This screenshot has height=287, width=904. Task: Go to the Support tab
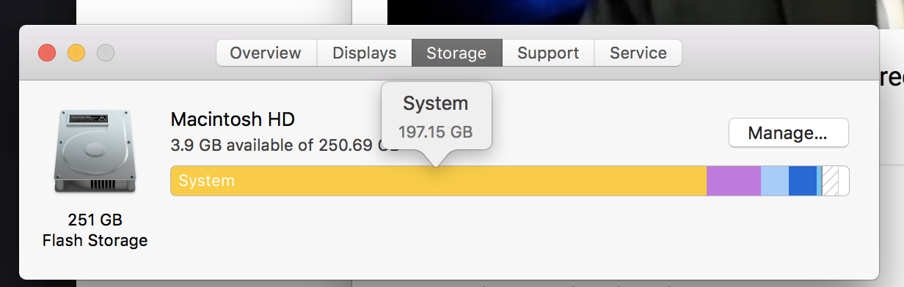(x=548, y=53)
